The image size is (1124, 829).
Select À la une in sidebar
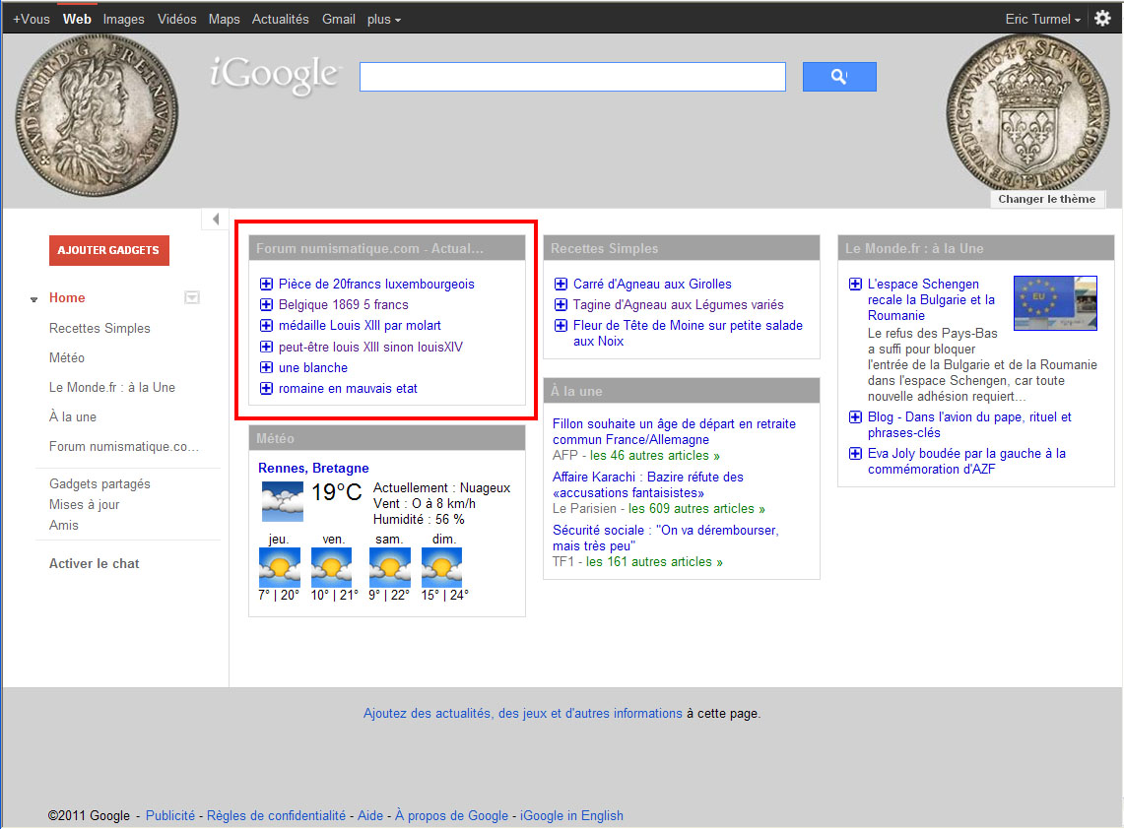(x=72, y=416)
